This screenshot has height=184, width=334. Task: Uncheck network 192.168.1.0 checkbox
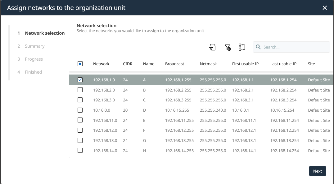click(x=80, y=79)
